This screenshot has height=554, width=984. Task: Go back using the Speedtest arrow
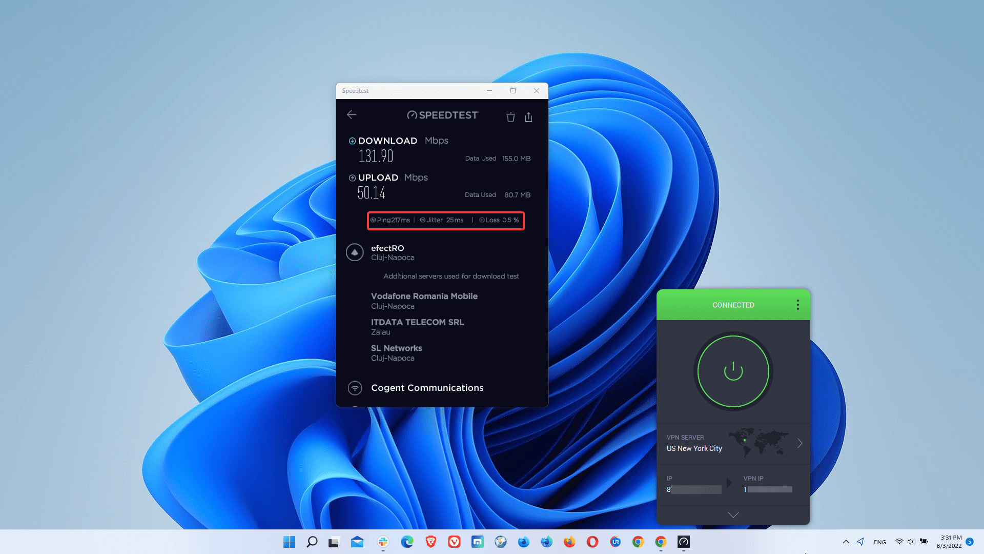tap(352, 114)
